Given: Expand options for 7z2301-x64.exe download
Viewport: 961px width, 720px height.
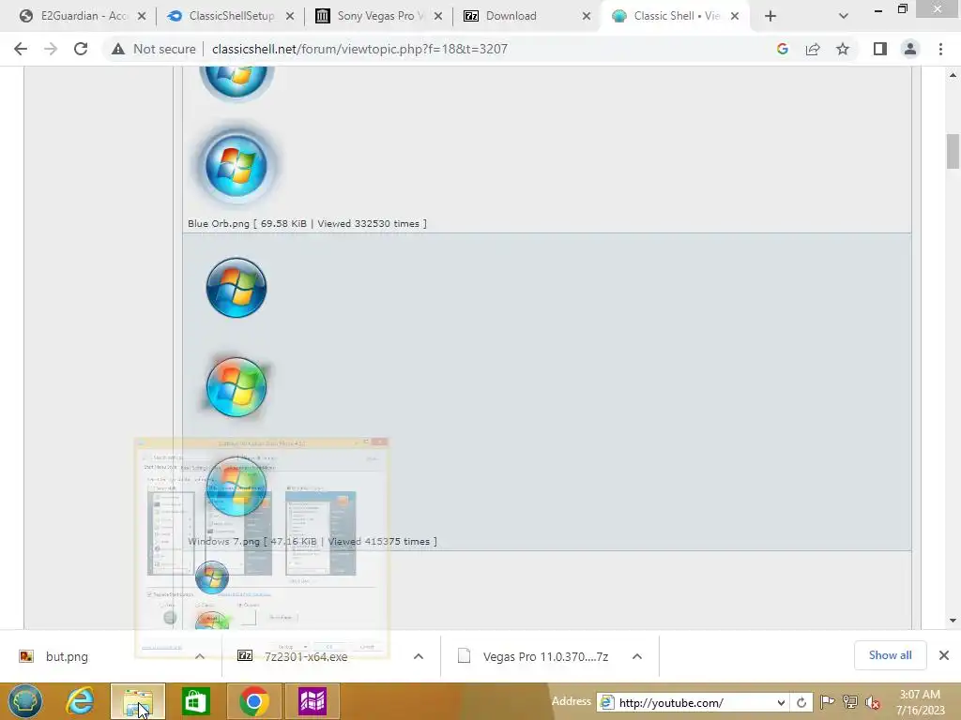Looking at the screenshot, I should tap(419, 656).
